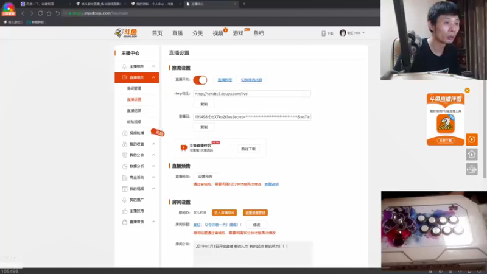Expand the 我的收益 section chevron
Image resolution: width=487 pixels, height=274 pixels.
tap(153, 144)
